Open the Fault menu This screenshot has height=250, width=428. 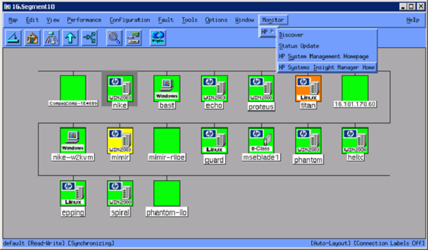click(x=166, y=20)
